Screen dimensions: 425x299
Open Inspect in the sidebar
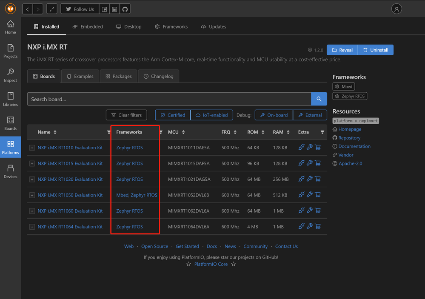point(10,75)
